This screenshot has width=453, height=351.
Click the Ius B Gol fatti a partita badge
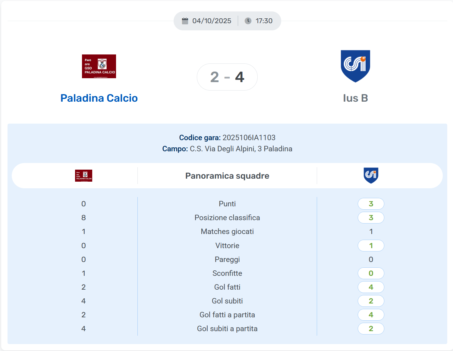371,315
